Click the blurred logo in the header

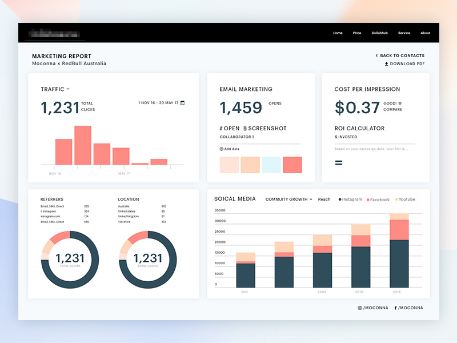[x=54, y=34]
